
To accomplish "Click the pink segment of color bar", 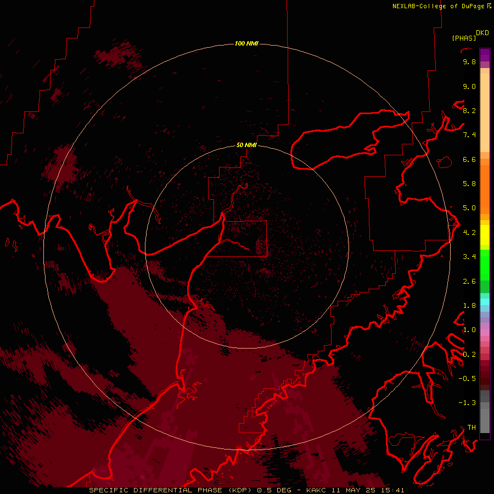I will click(x=485, y=333).
